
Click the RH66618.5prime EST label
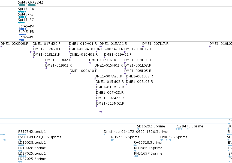(x=147, y=143)
